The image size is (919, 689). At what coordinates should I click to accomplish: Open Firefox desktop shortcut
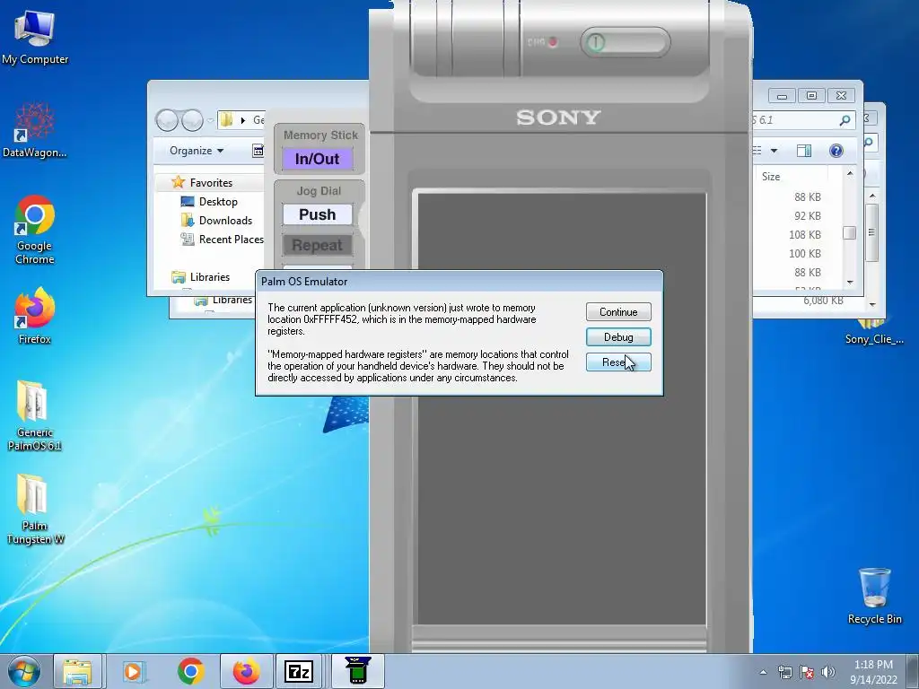point(35,316)
